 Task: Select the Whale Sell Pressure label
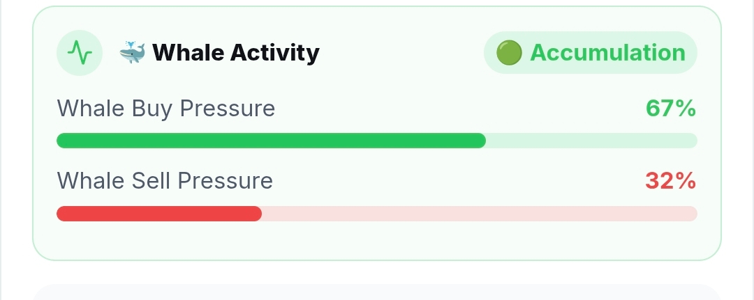pyautogui.click(x=165, y=181)
